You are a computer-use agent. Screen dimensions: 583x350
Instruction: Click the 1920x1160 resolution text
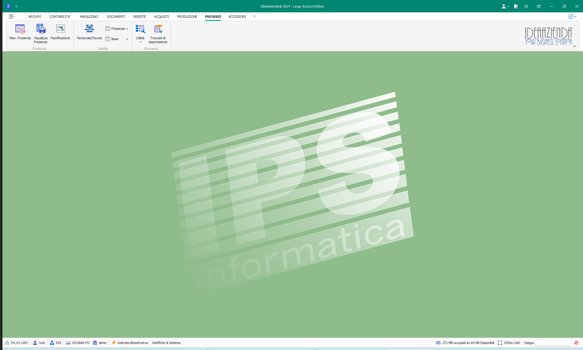pyautogui.click(x=512, y=343)
